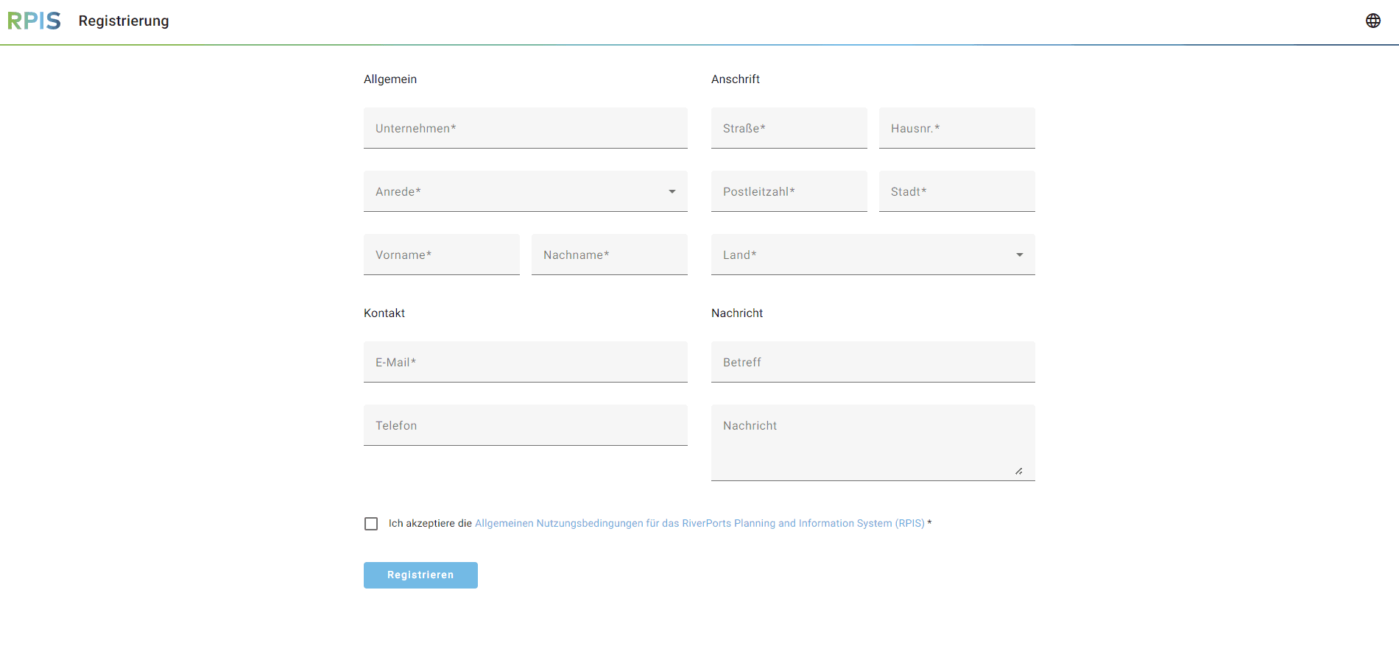
Task: Click the Nachricht section heading
Action: (x=737, y=313)
